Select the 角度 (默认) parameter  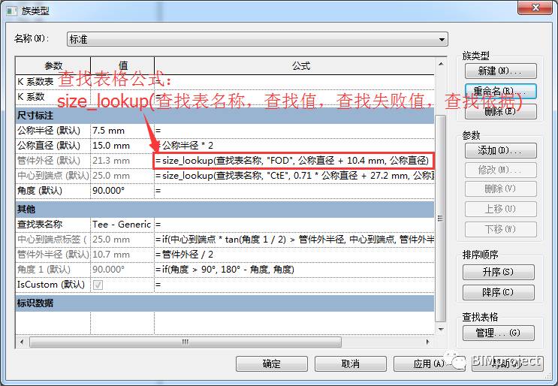coord(53,191)
